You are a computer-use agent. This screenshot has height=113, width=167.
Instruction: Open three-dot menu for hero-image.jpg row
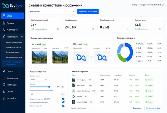(160, 80)
